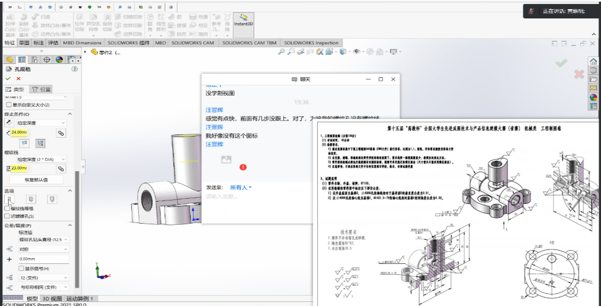This screenshot has height=306, width=601.
Task: Click reverse direction arrow for end condition
Action: 8,123
